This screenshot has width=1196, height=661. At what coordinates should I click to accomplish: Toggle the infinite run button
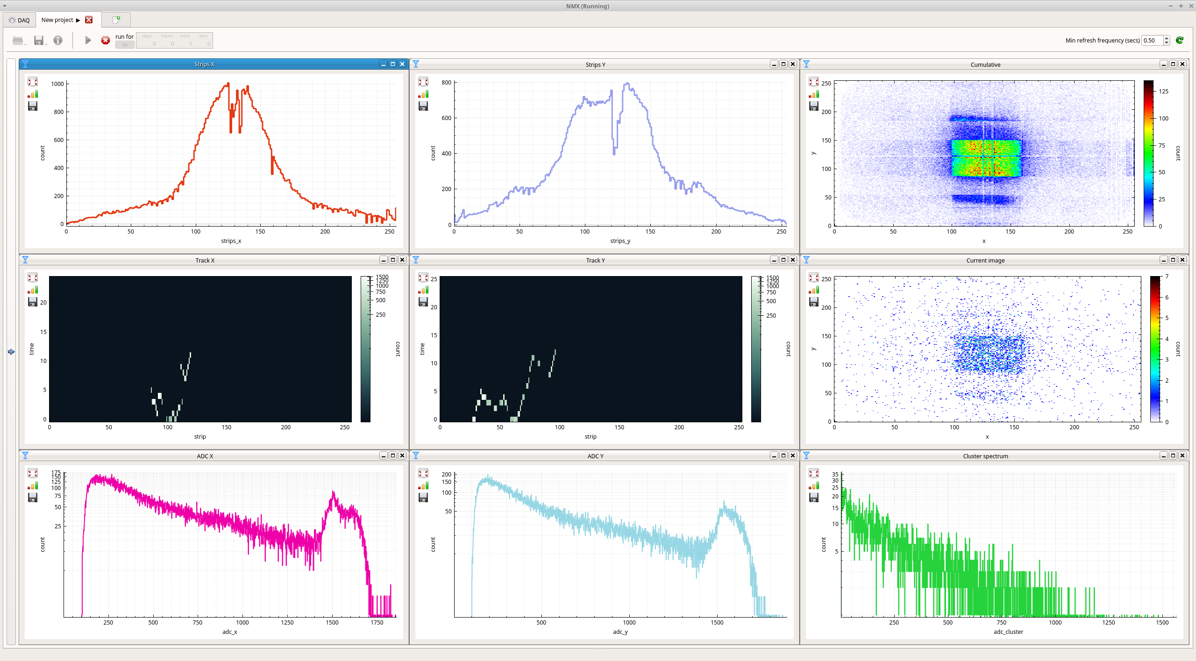(125, 45)
